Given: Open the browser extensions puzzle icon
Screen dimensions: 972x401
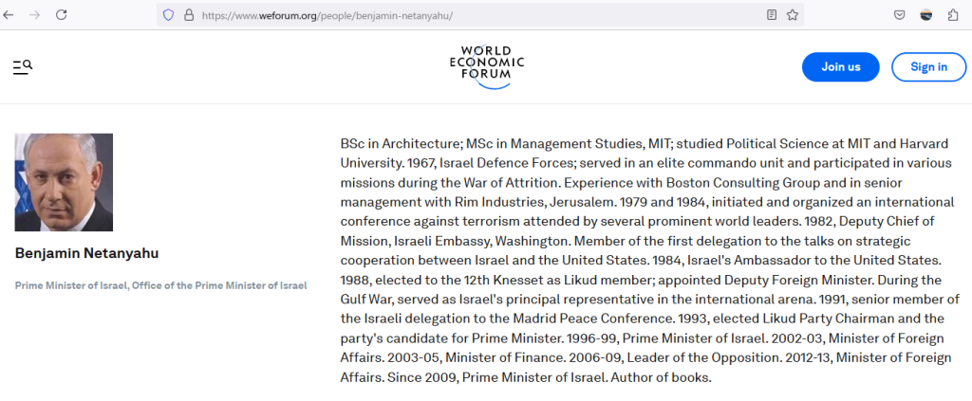Looking at the screenshot, I should [x=952, y=15].
